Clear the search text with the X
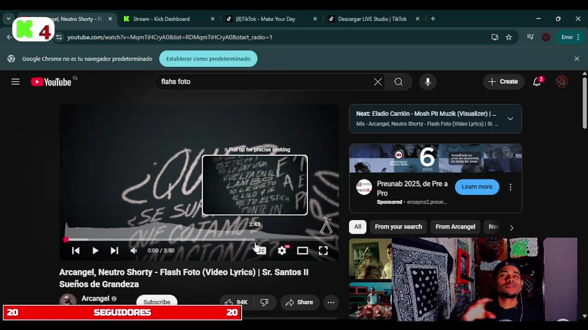Viewport: 588px width, 330px height. [x=378, y=82]
